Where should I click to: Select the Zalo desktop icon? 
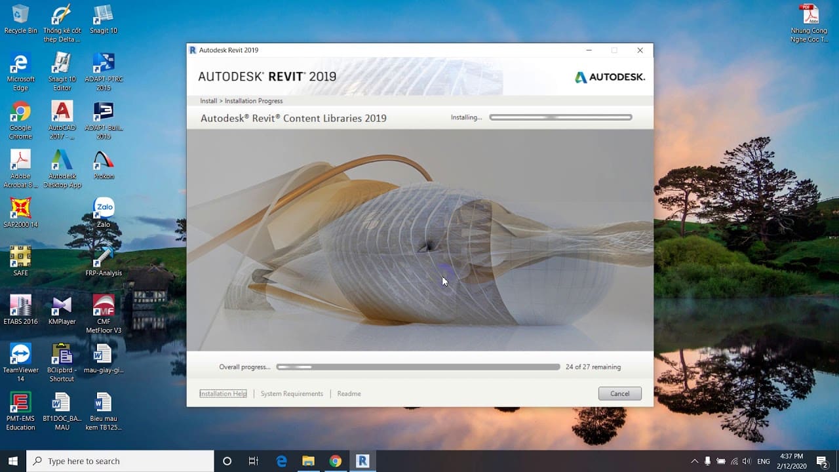pos(104,214)
